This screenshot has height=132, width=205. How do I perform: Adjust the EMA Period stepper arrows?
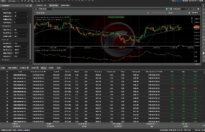click(27, 13)
